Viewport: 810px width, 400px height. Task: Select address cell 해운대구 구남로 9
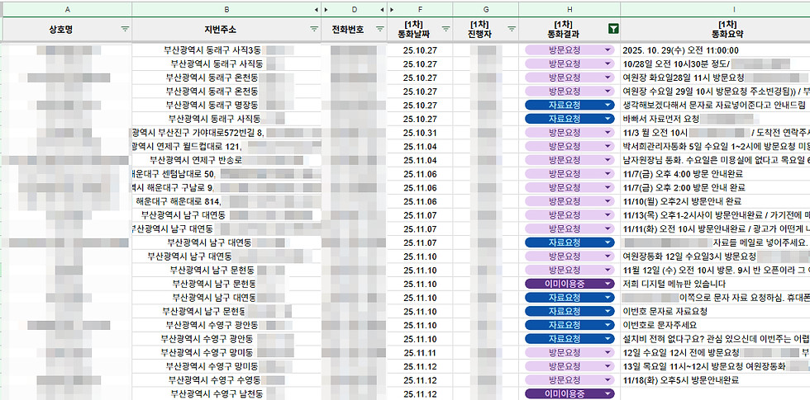point(226,188)
